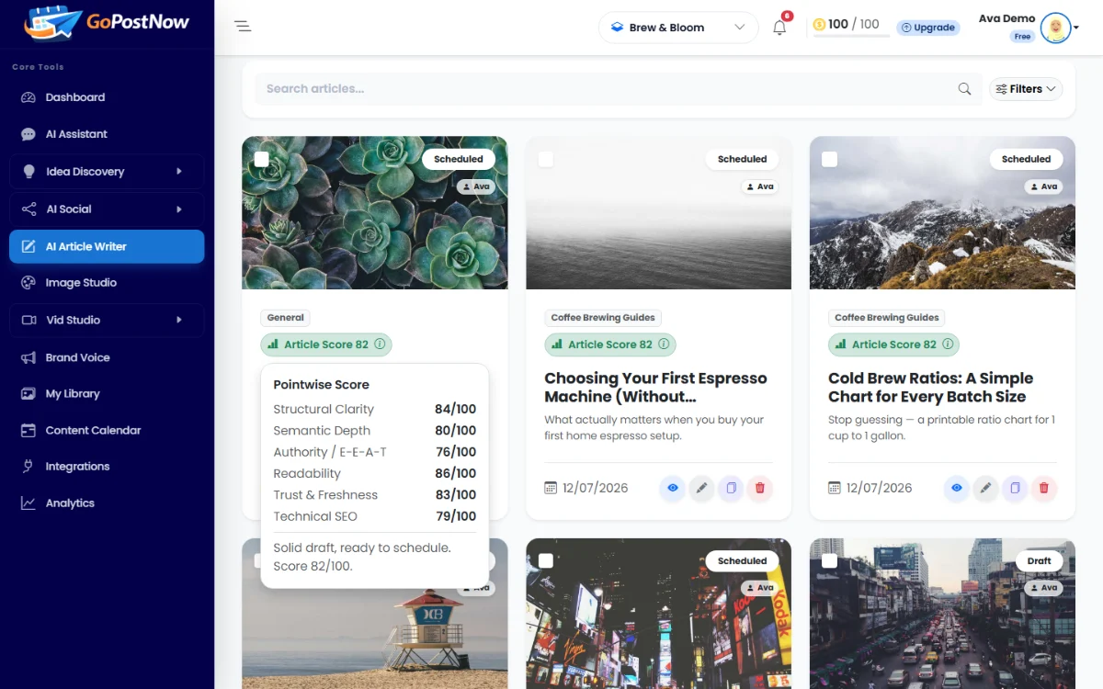This screenshot has width=1103, height=689.
Task: Open Brand Voice in the sidebar
Action: pyautogui.click(x=107, y=357)
